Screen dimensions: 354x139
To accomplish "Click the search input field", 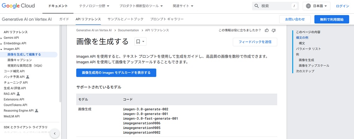I will 275,6.
